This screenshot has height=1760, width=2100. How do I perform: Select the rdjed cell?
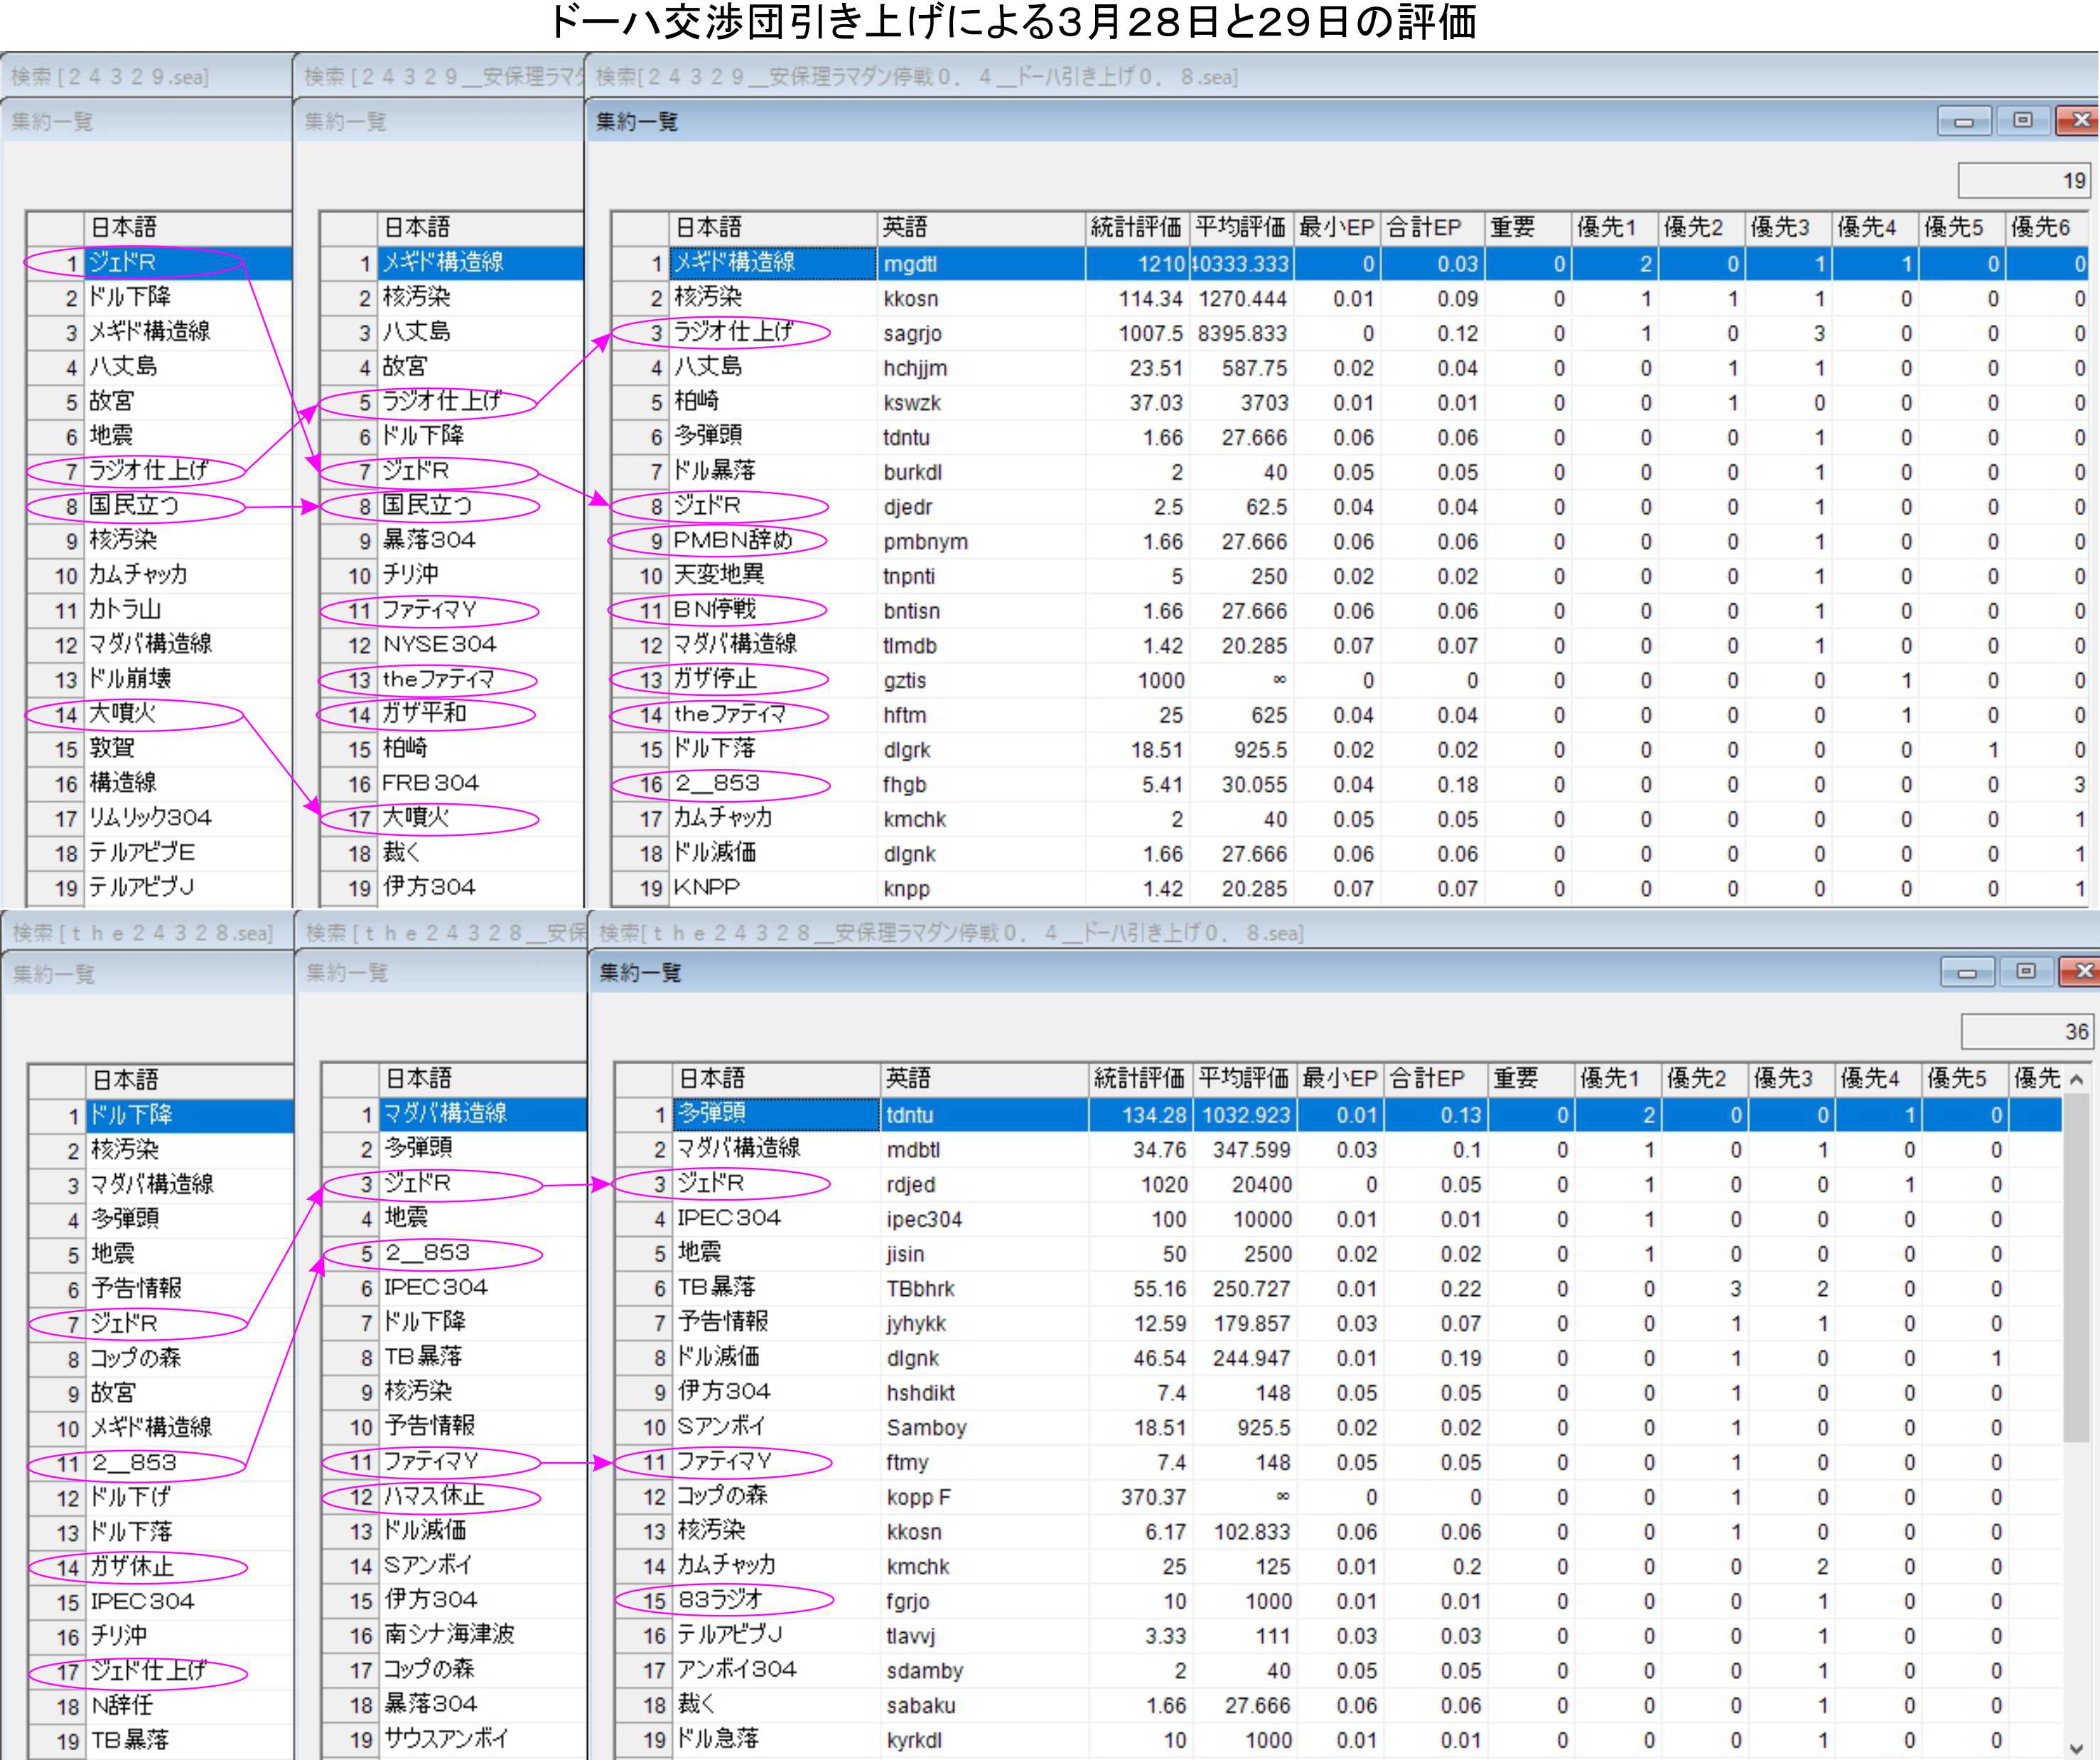click(x=985, y=1185)
